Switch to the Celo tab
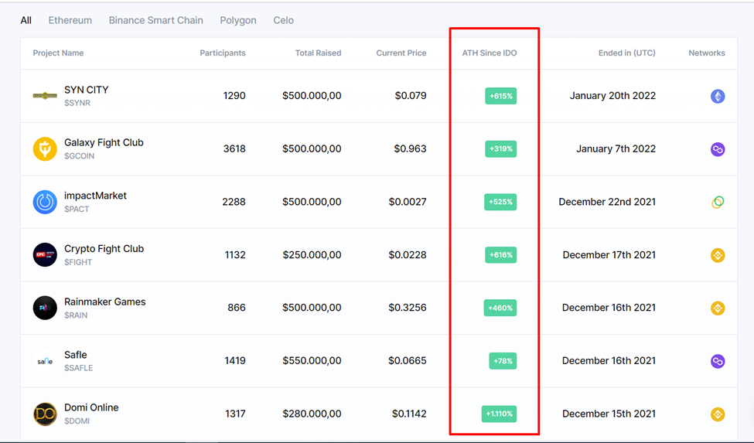Screen dimensions: 754x443 point(283,20)
